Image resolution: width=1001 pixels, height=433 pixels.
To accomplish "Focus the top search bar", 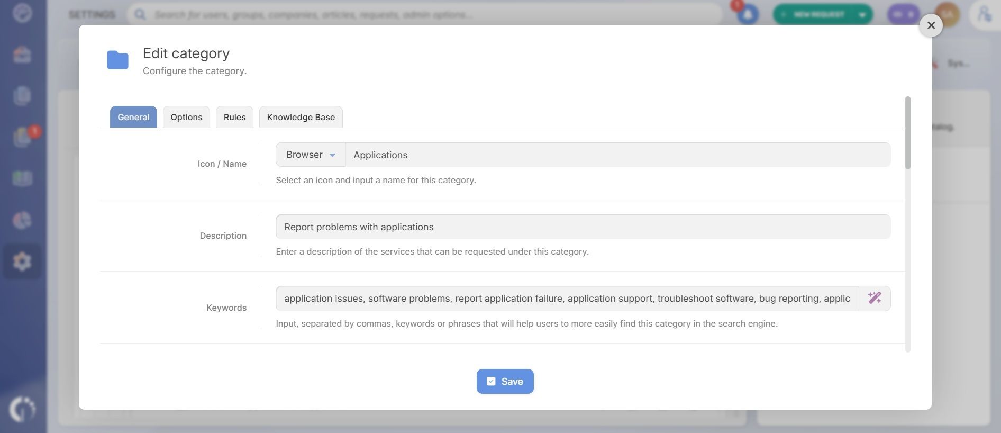I will (x=424, y=14).
